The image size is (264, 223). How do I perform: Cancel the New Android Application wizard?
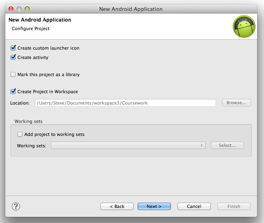tap(194, 206)
